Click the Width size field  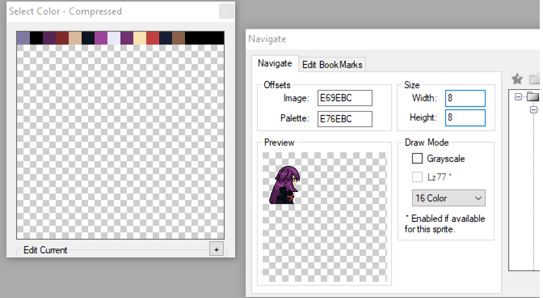pos(465,98)
